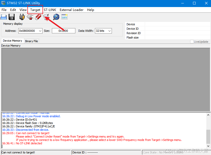Click the Revision ID value field

point(177,33)
